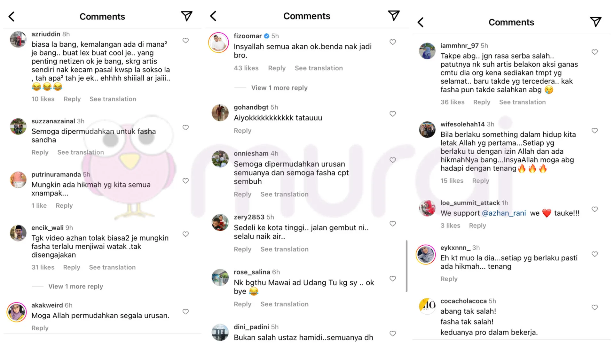Screen dimensions: 614x345
Task: Like fizoomar's comment with heart
Action: pos(393,42)
